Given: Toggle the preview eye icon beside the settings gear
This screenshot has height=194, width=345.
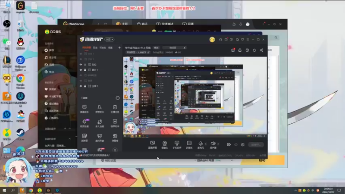Looking at the screenshot, I should (x=236, y=144).
